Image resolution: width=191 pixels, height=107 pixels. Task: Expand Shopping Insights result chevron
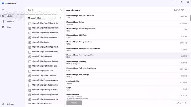pos(189,56)
